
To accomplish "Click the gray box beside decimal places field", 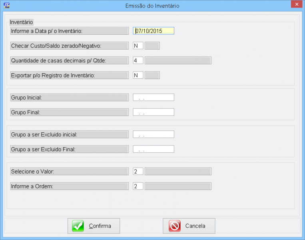I will 178,60.
